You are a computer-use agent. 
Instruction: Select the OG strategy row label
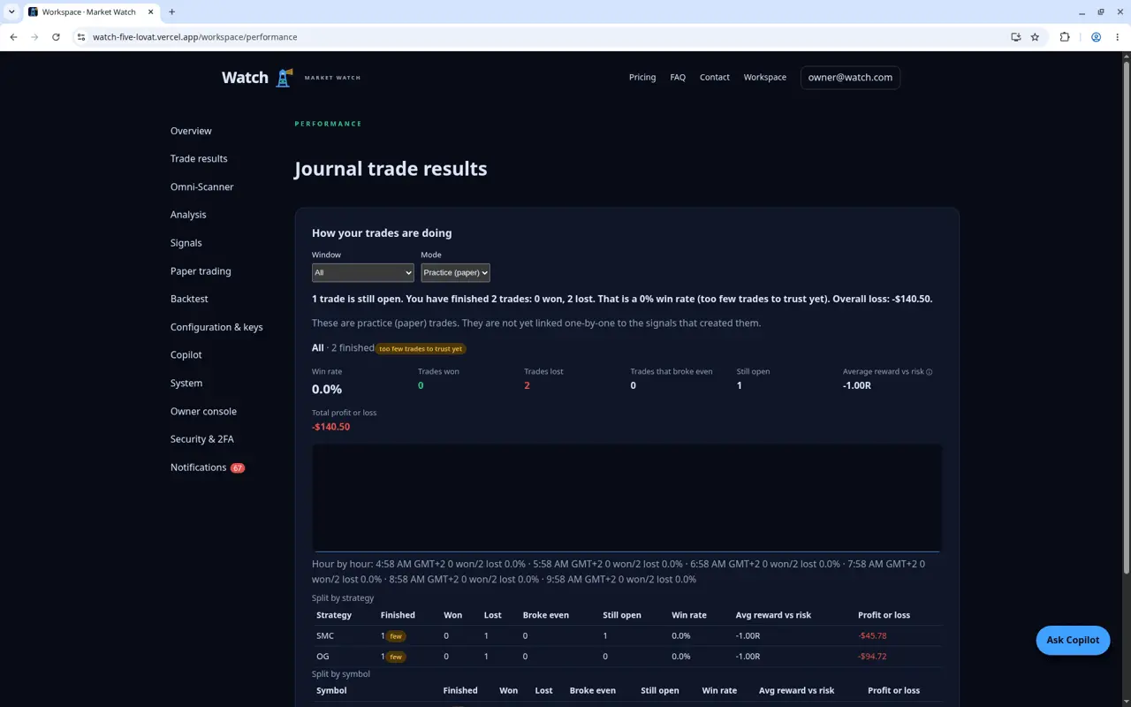pyautogui.click(x=323, y=657)
